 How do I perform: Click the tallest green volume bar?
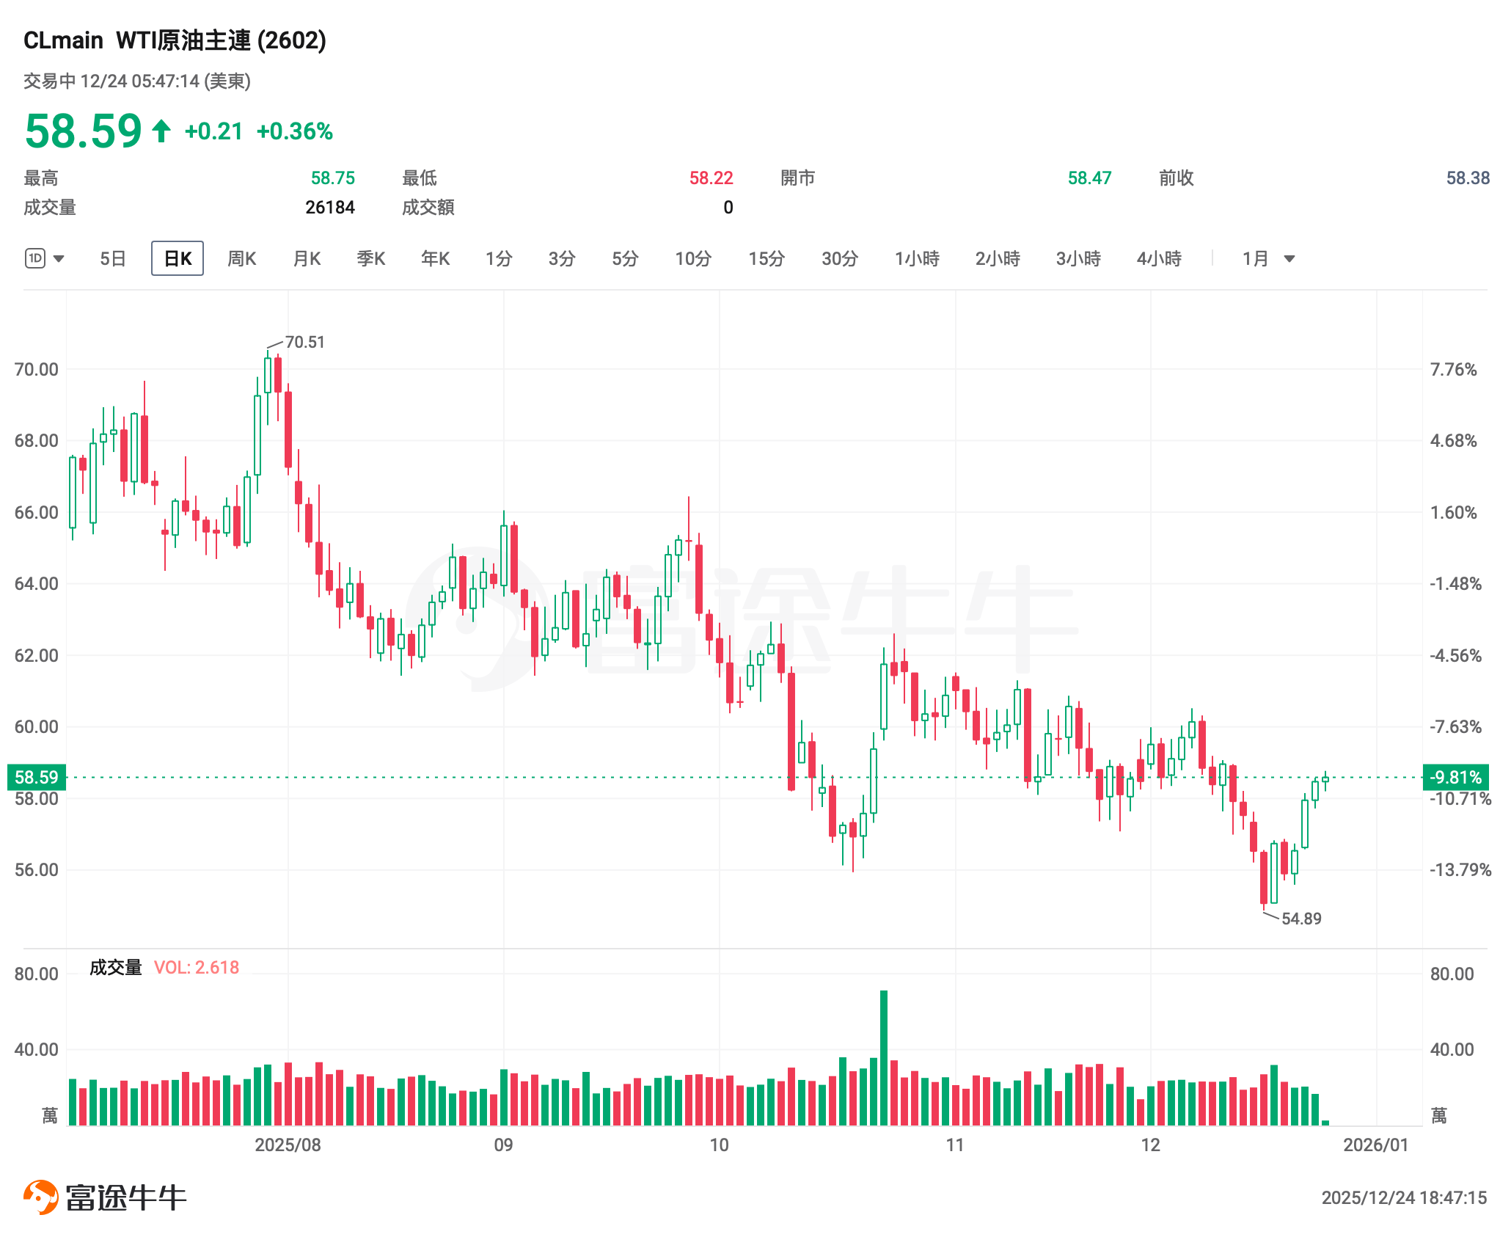884,1057
